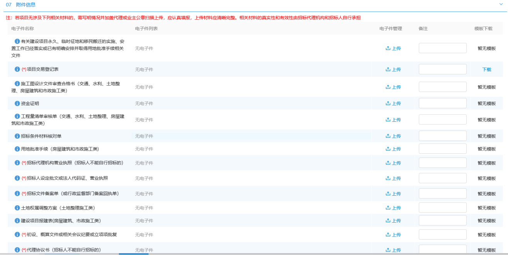Click info icon beside 土地权属调整方案
This screenshot has width=508, height=255.
[x=17, y=208]
